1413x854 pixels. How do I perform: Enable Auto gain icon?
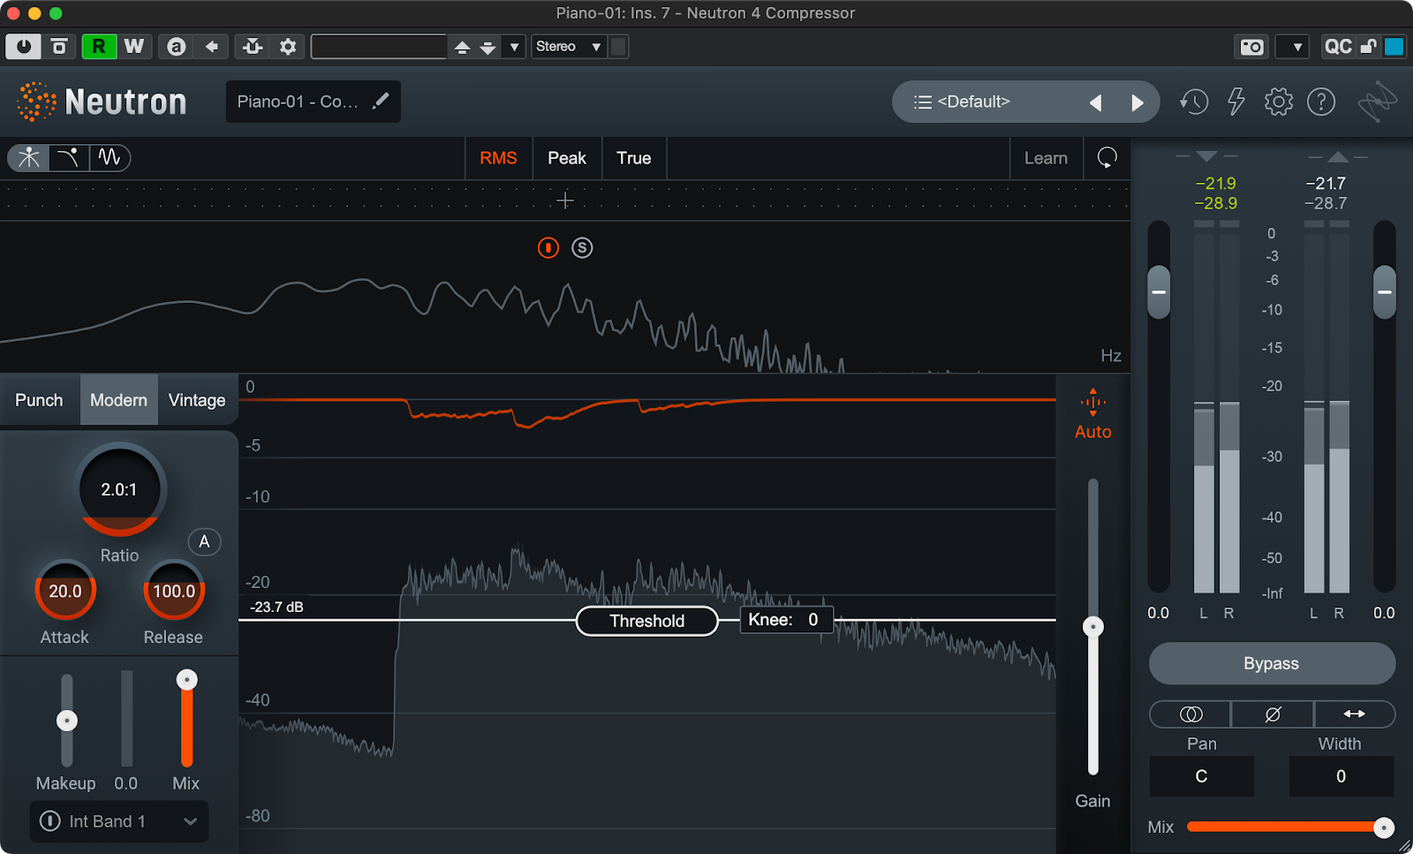click(1092, 404)
